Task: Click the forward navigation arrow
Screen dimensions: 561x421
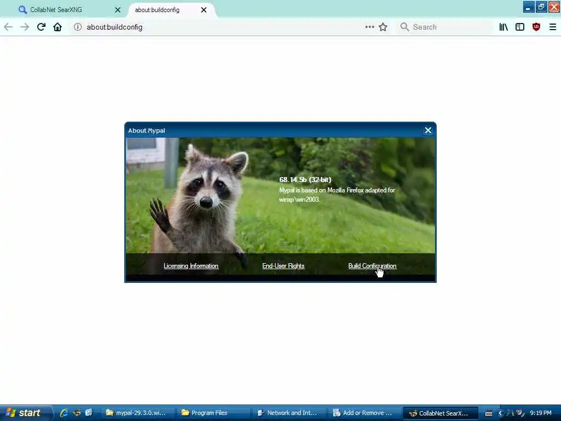Action: tap(25, 27)
